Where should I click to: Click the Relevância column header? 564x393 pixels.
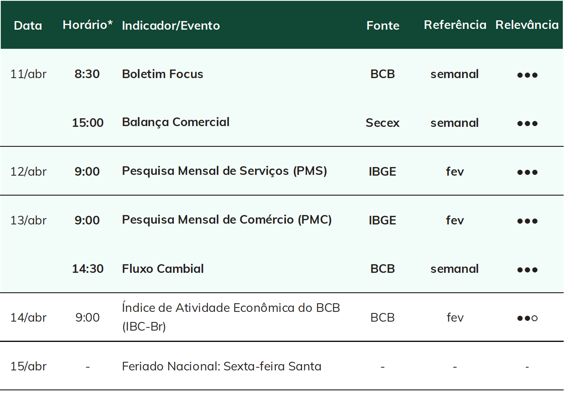527,25
